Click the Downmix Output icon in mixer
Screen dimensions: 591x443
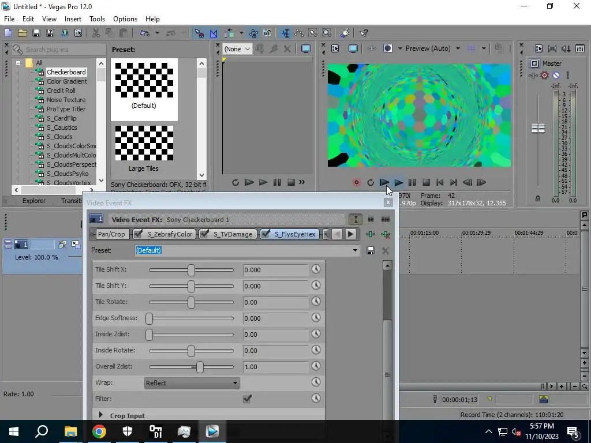pos(552,48)
